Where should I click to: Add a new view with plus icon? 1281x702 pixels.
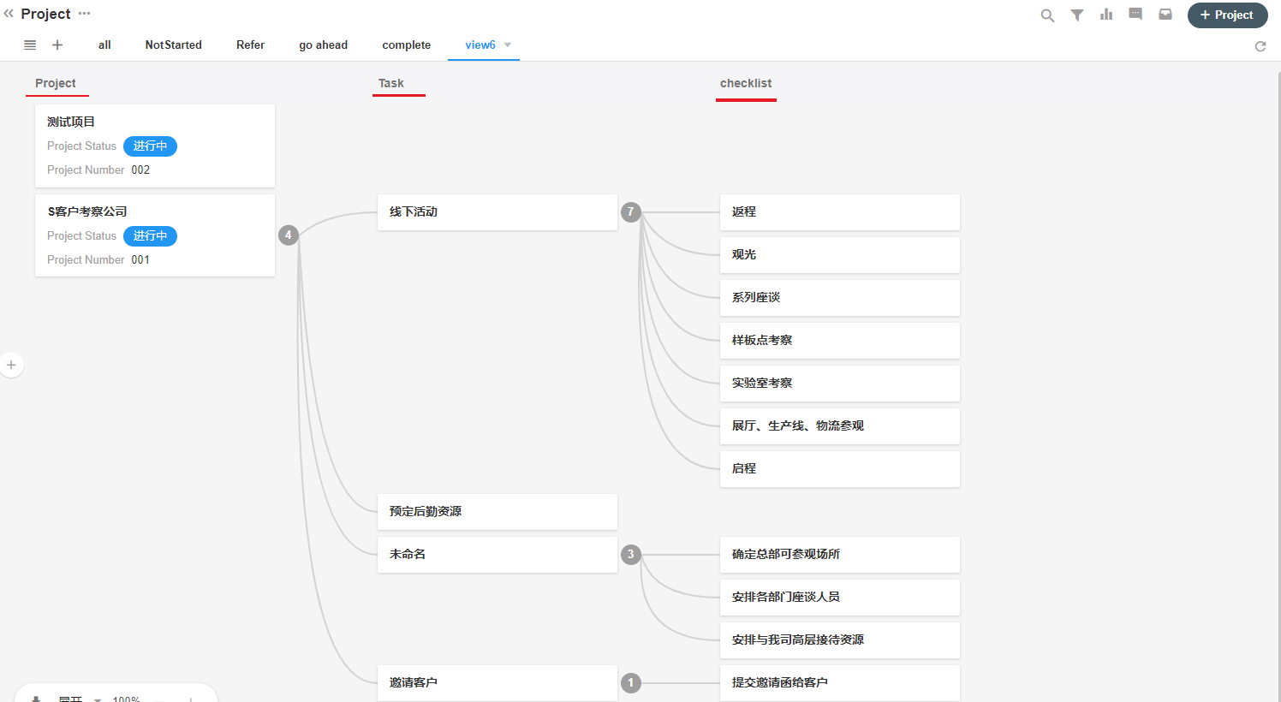(x=57, y=45)
